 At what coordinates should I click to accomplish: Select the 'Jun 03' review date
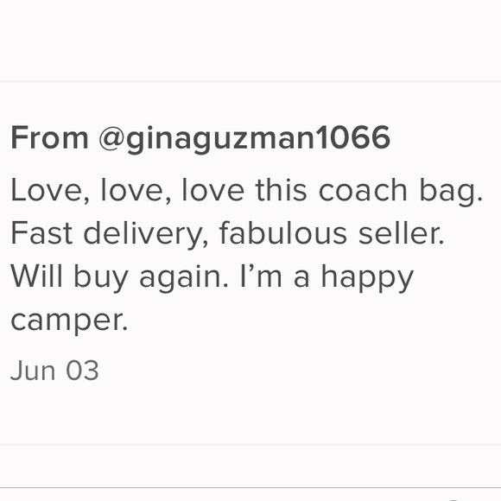click(x=54, y=371)
